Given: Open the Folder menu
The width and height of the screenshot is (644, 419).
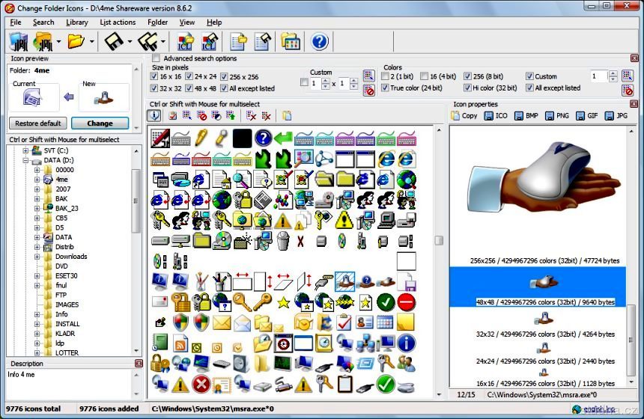Looking at the screenshot, I should [x=158, y=22].
